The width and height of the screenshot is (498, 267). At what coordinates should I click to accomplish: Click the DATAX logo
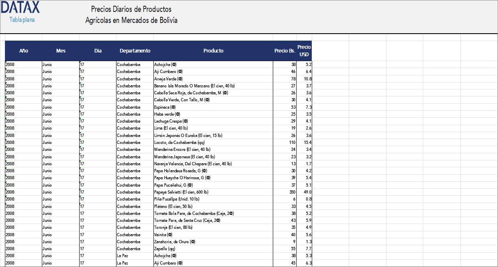click(20, 7)
